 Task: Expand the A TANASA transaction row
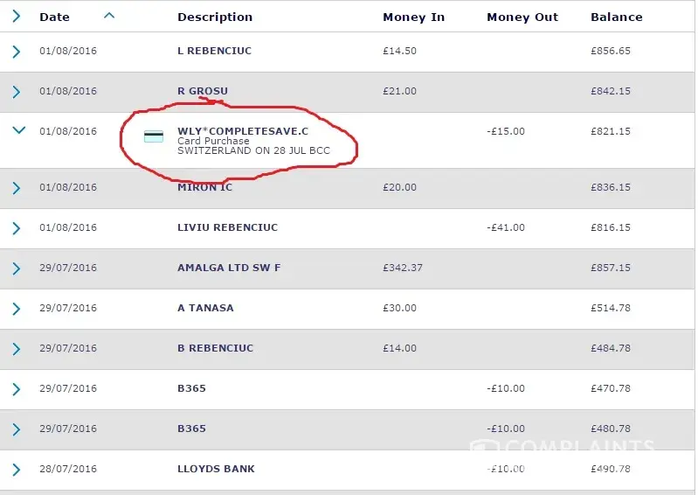[17, 309]
